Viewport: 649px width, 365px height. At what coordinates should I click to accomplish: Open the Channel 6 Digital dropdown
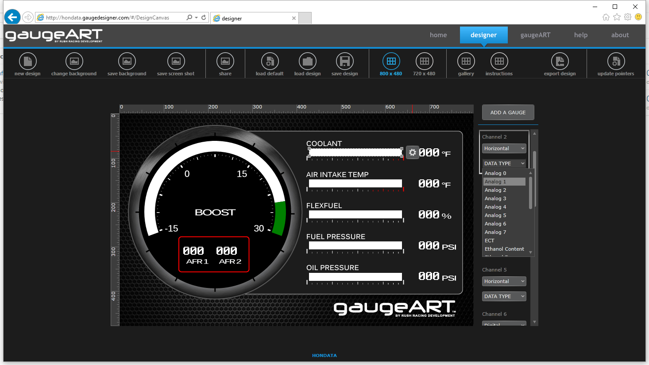click(504, 324)
